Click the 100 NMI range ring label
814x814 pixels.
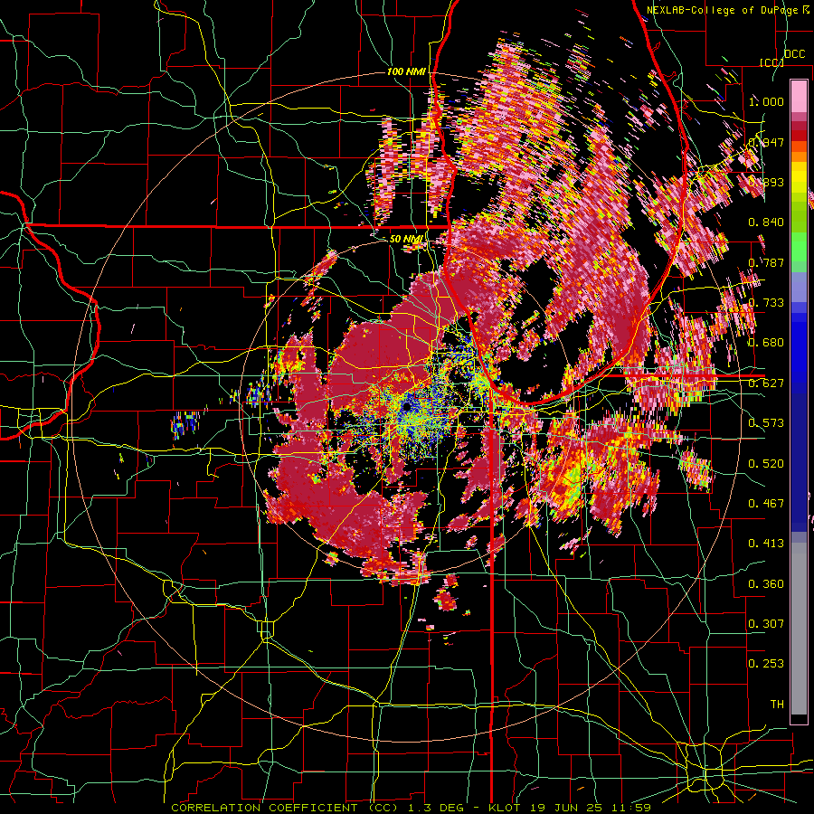(406, 71)
